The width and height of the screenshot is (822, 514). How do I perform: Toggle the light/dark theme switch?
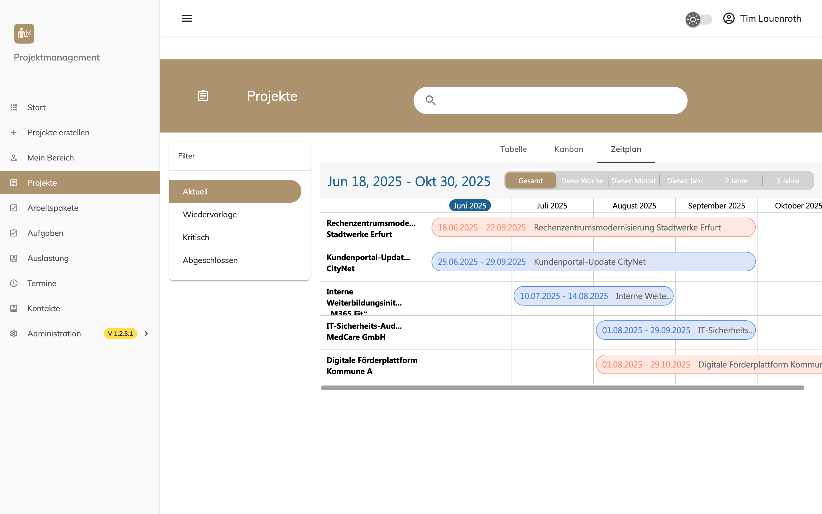(699, 19)
